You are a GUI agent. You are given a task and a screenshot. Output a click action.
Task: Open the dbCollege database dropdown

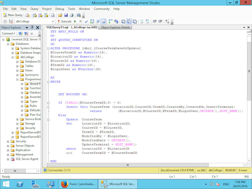click(x=53, y=21)
